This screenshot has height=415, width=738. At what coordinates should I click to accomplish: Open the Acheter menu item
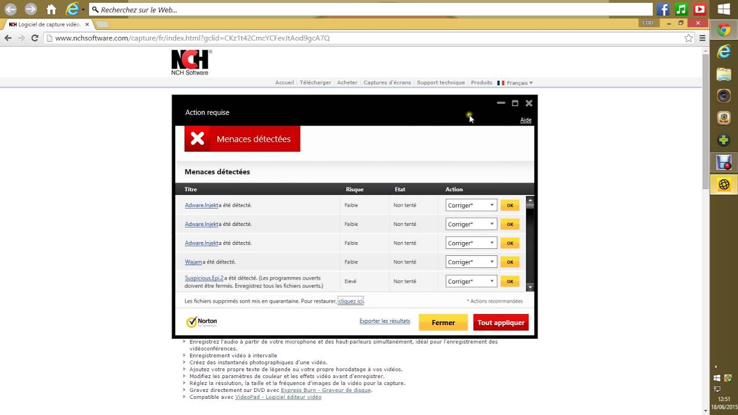coord(347,82)
